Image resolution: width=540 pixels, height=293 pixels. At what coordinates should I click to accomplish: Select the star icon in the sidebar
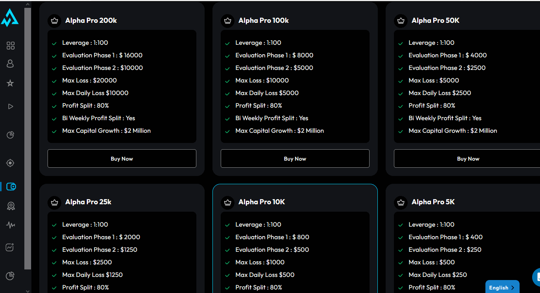click(x=11, y=83)
